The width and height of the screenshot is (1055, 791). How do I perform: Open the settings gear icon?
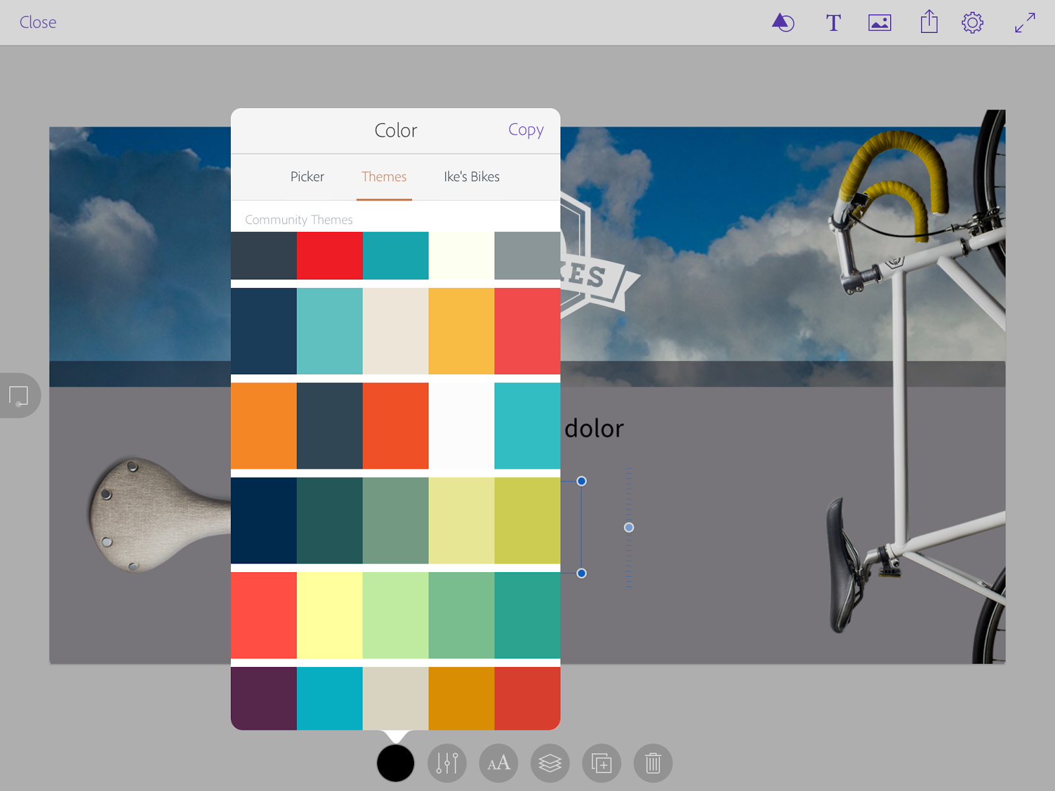(x=973, y=22)
